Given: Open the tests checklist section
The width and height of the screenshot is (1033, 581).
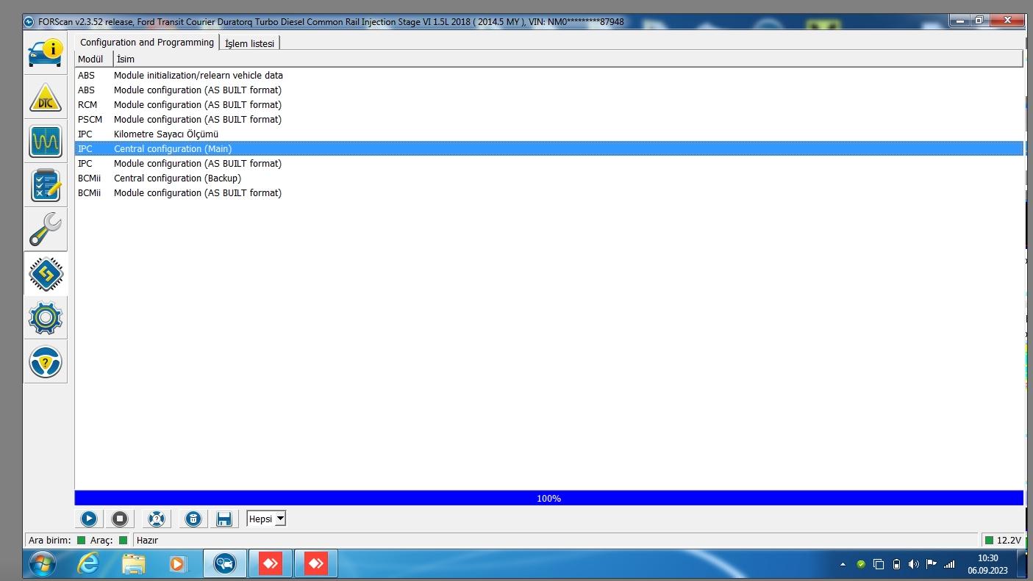Looking at the screenshot, I should pyautogui.click(x=46, y=185).
